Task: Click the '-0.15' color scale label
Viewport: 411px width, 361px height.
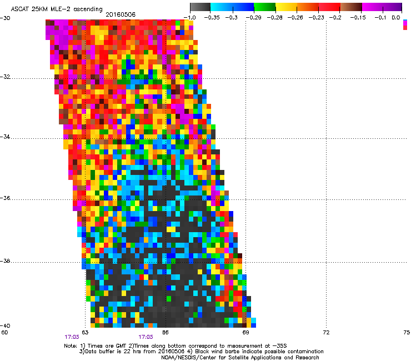Action: click(x=358, y=18)
